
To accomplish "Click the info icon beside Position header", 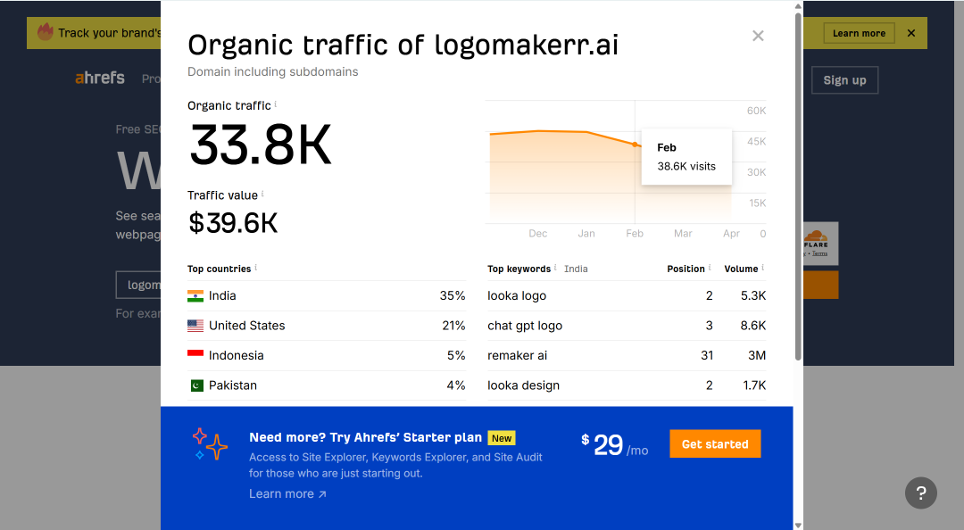I will (710, 268).
